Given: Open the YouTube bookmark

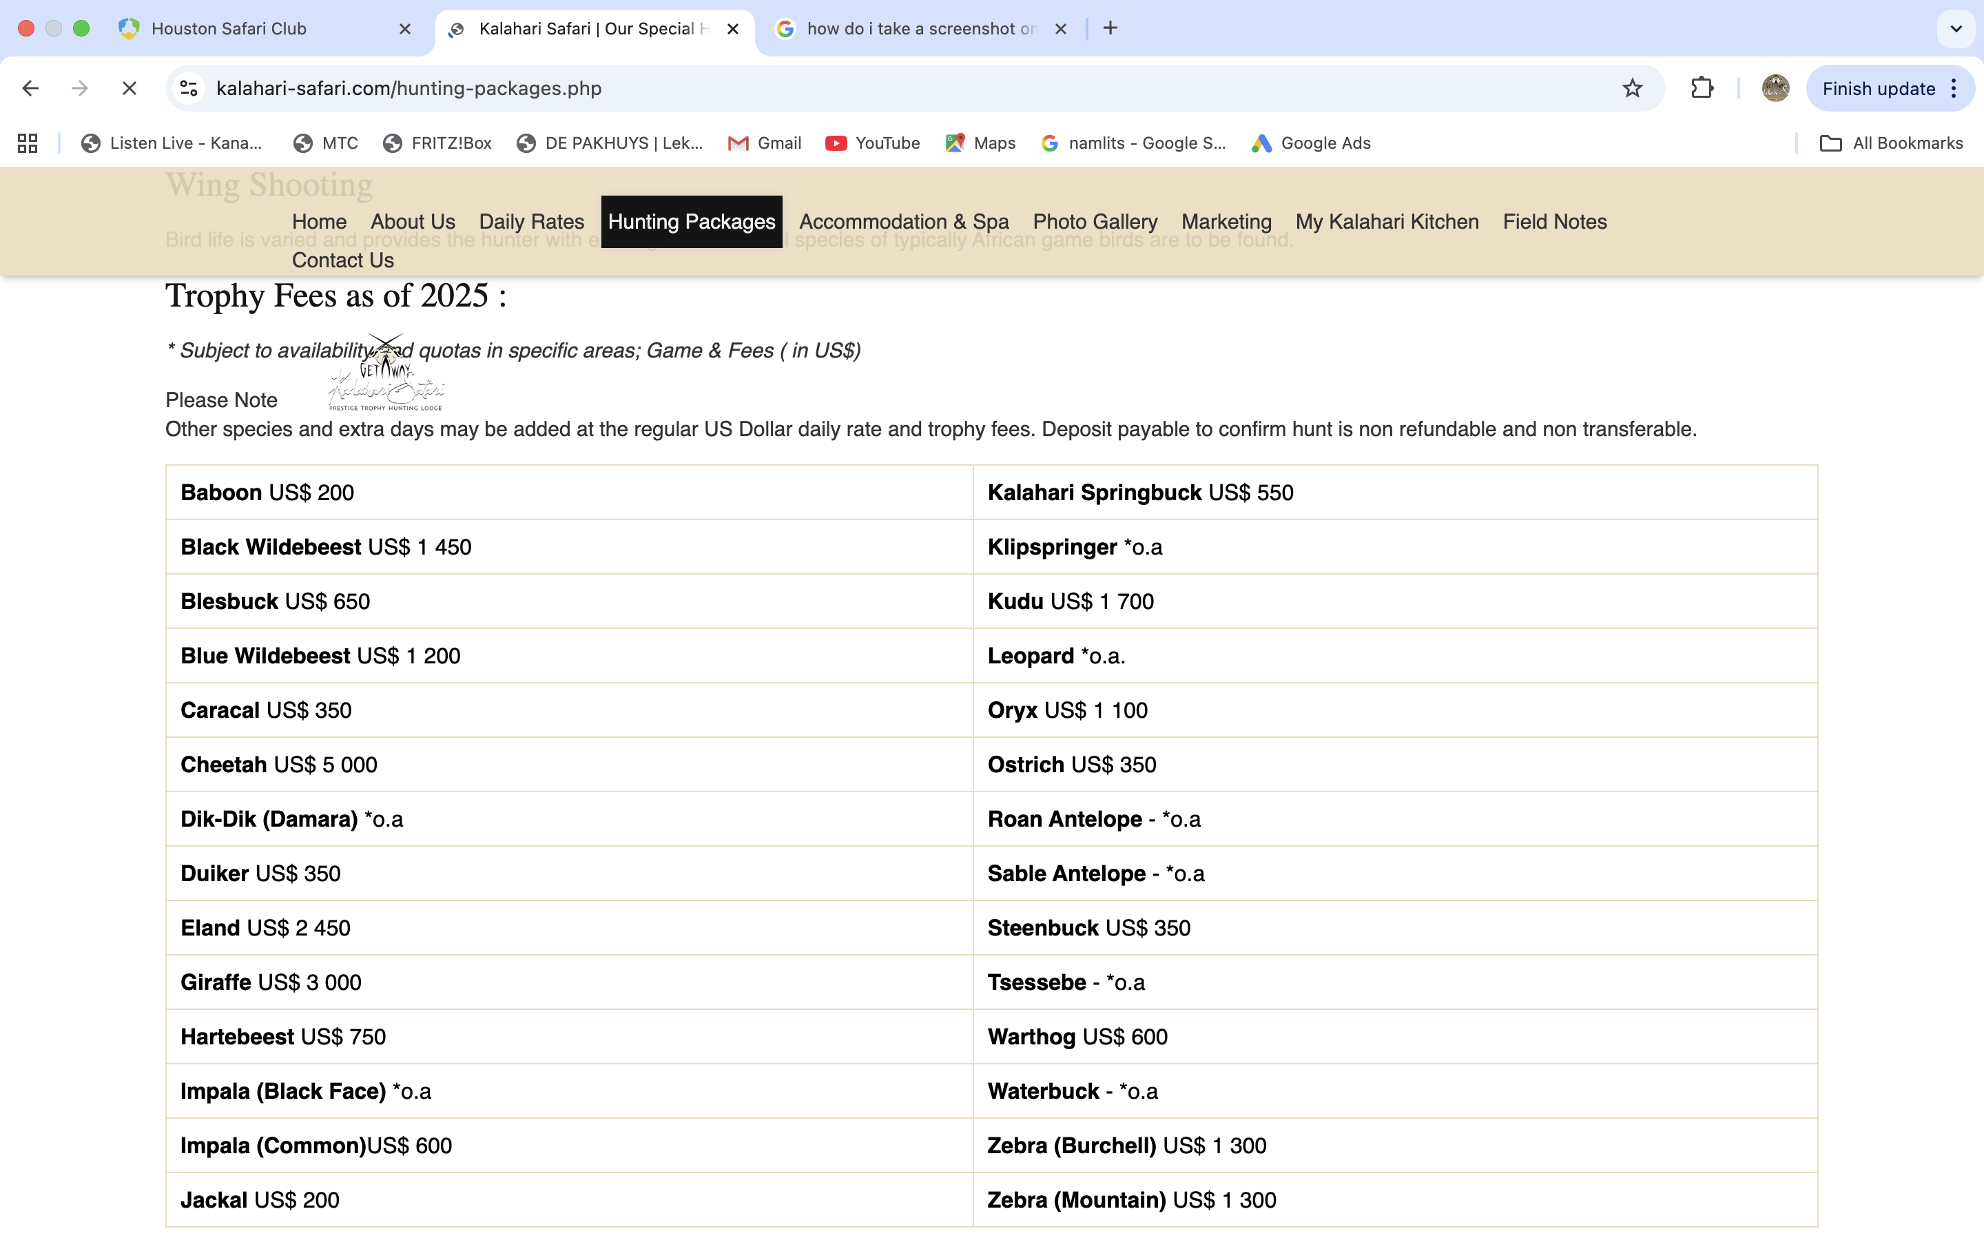Looking at the screenshot, I should [873, 143].
